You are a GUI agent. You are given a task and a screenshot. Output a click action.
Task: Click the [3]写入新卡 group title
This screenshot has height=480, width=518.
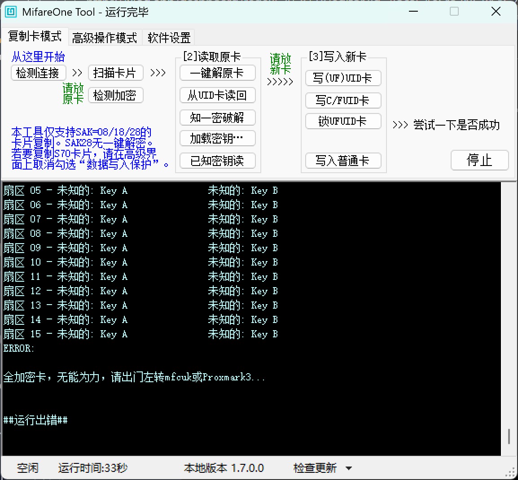tap(338, 57)
